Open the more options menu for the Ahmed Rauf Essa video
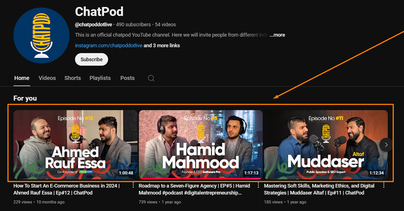The height and width of the screenshot is (211, 404). [133, 185]
